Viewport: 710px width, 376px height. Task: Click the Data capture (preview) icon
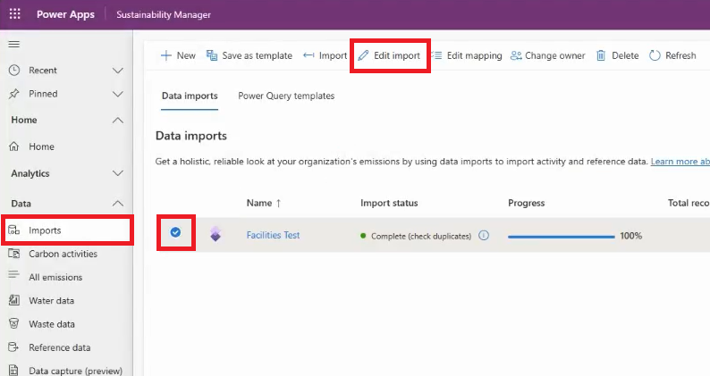(x=14, y=370)
